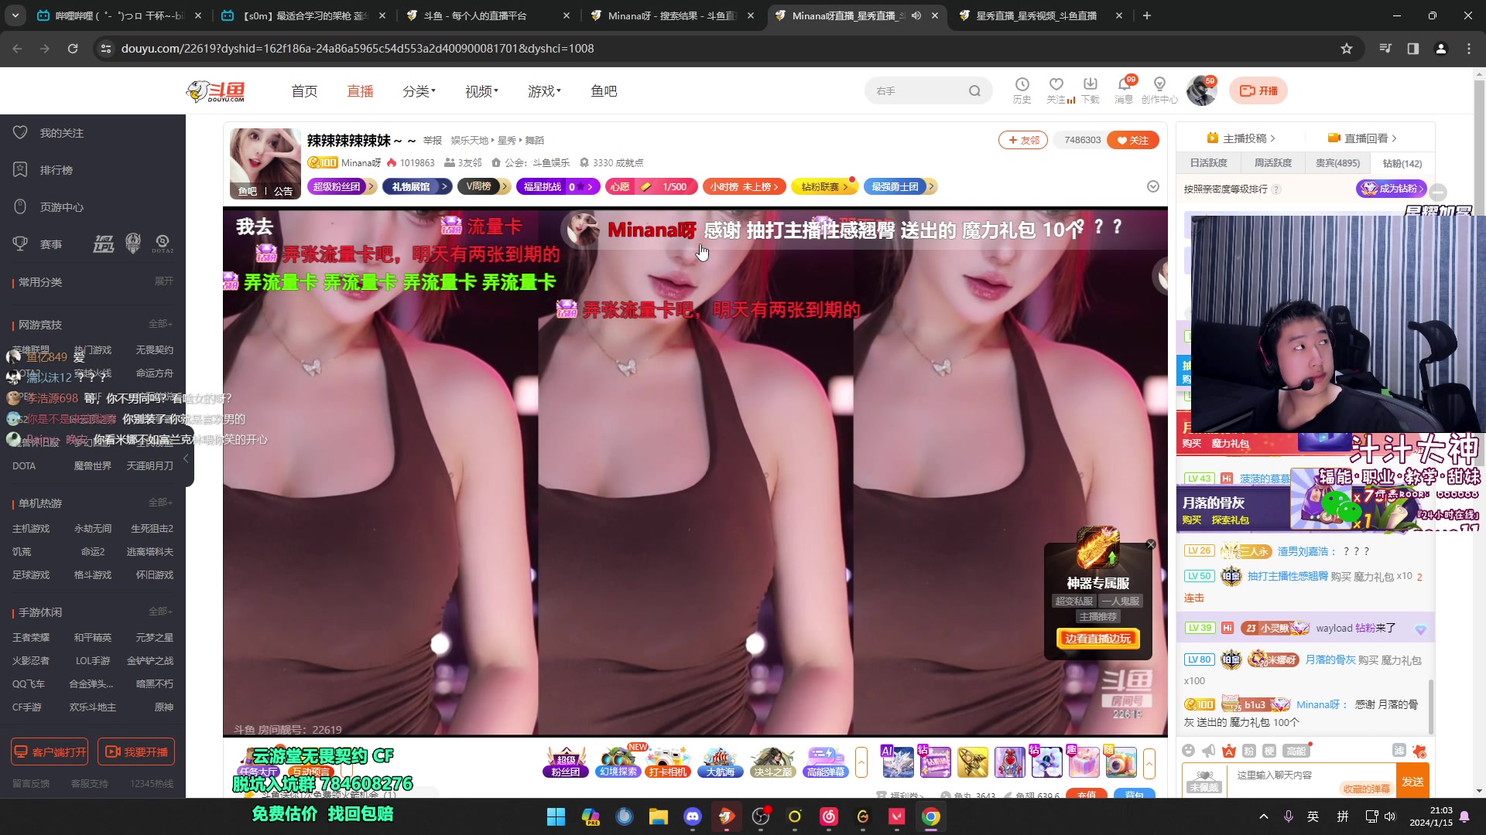The height and width of the screenshot is (835, 1486).
Task: Open 鱼吧 in the navigation
Action: [604, 91]
